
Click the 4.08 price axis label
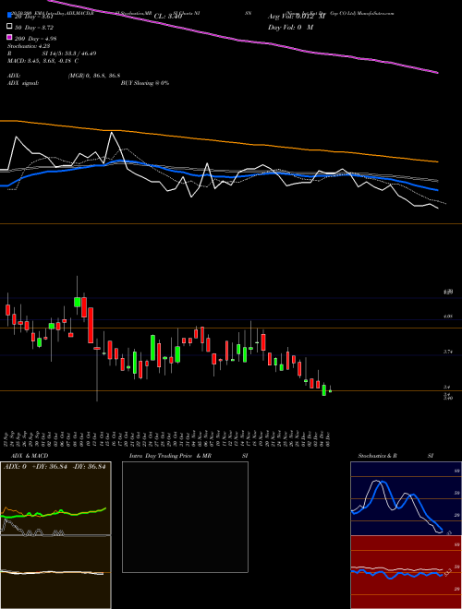click(x=447, y=316)
